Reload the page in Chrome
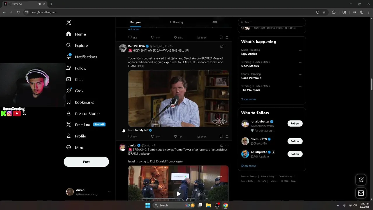 pos(18,12)
